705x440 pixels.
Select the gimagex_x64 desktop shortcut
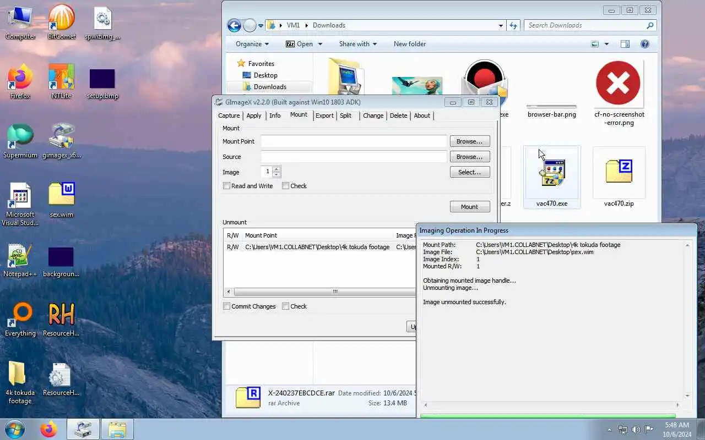(61, 141)
